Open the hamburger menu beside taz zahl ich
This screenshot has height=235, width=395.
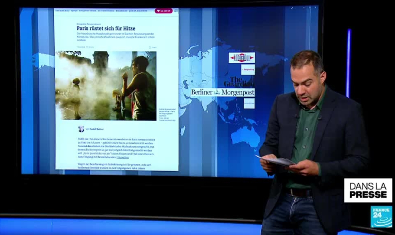(x=176, y=10)
